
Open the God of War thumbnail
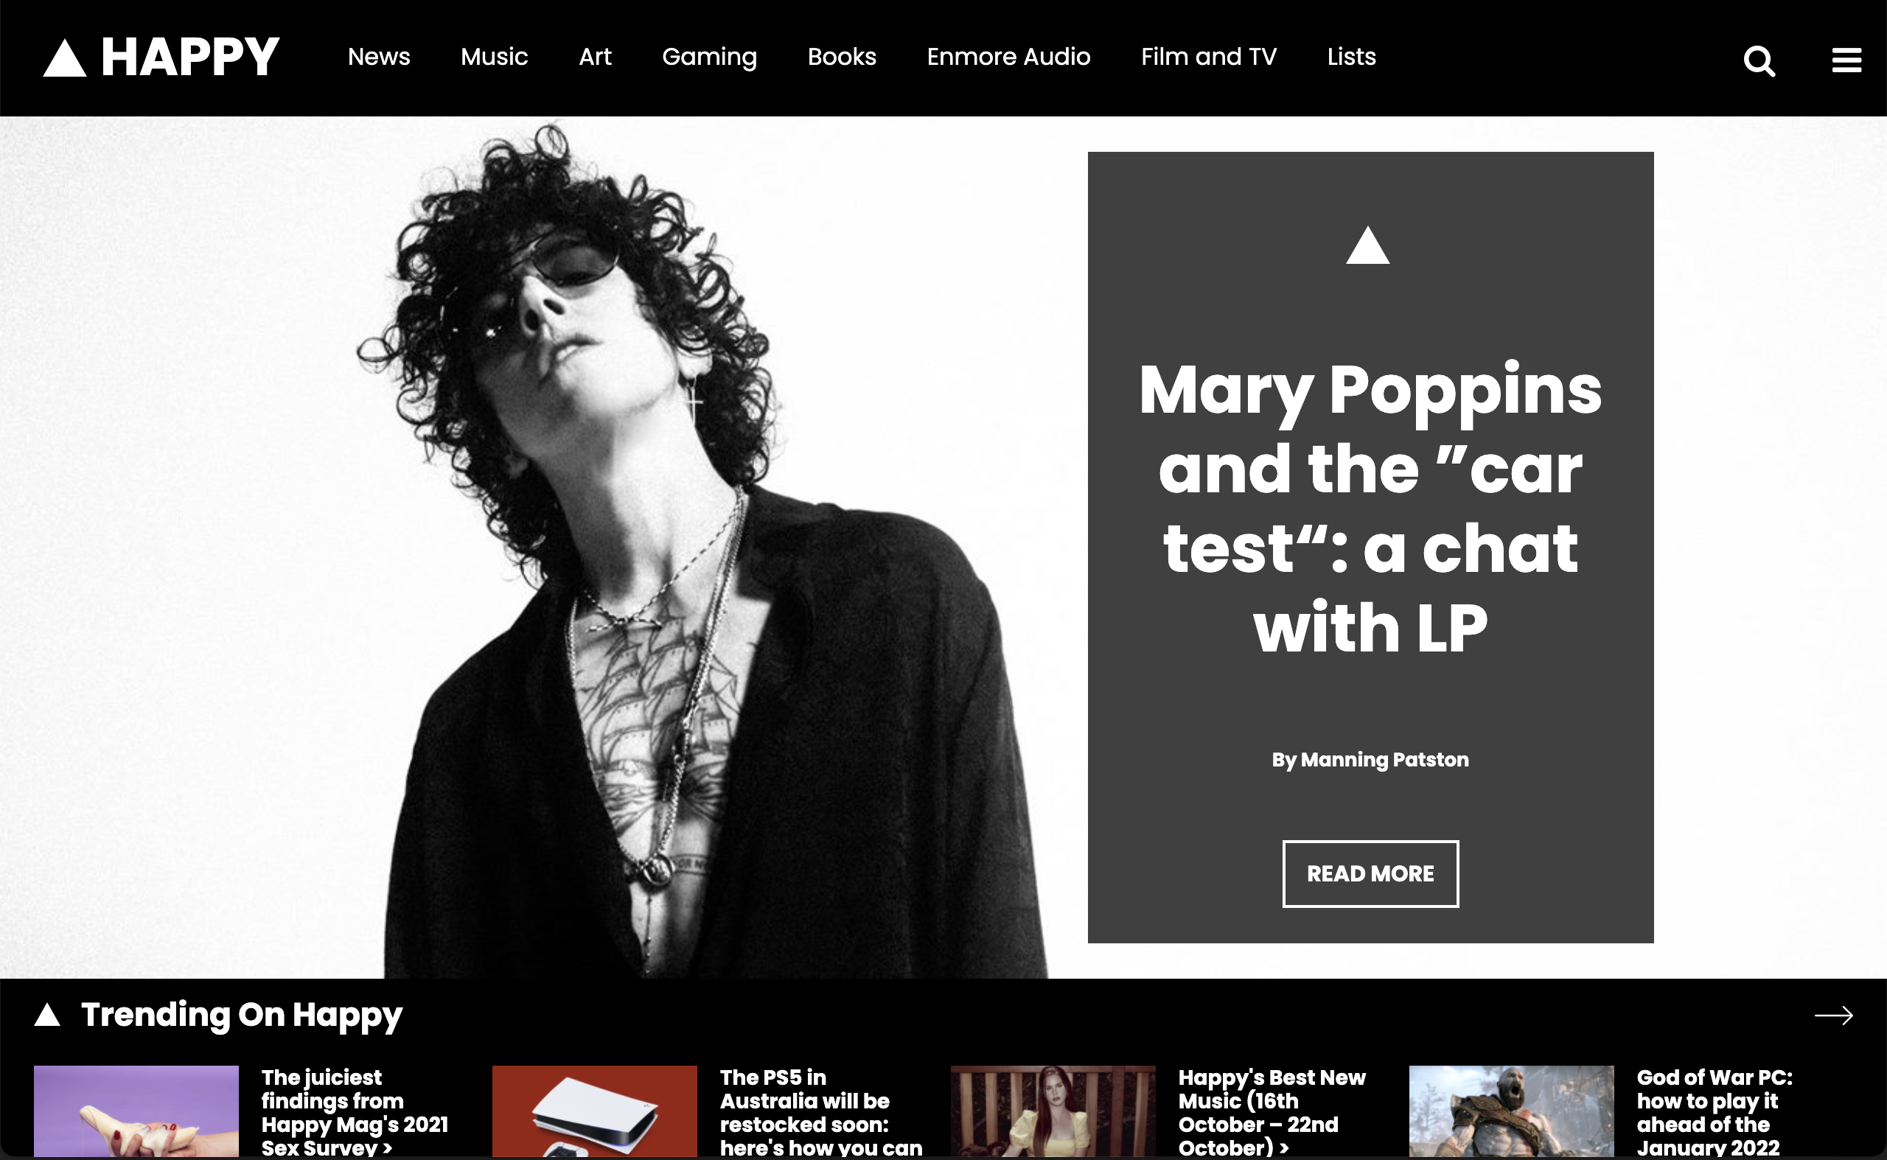pos(1512,1111)
